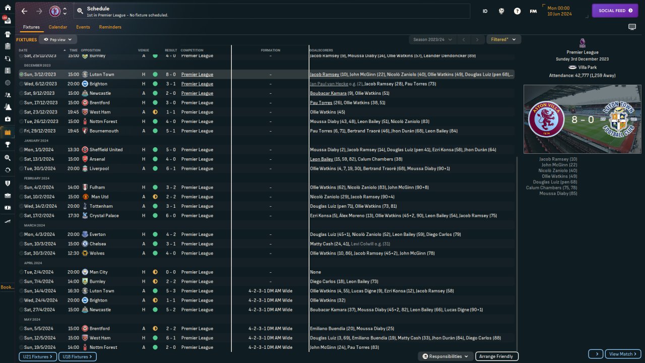The height and width of the screenshot is (363, 645).
Task: Toggle the checkmark for Man City row
Action: click(x=21, y=272)
